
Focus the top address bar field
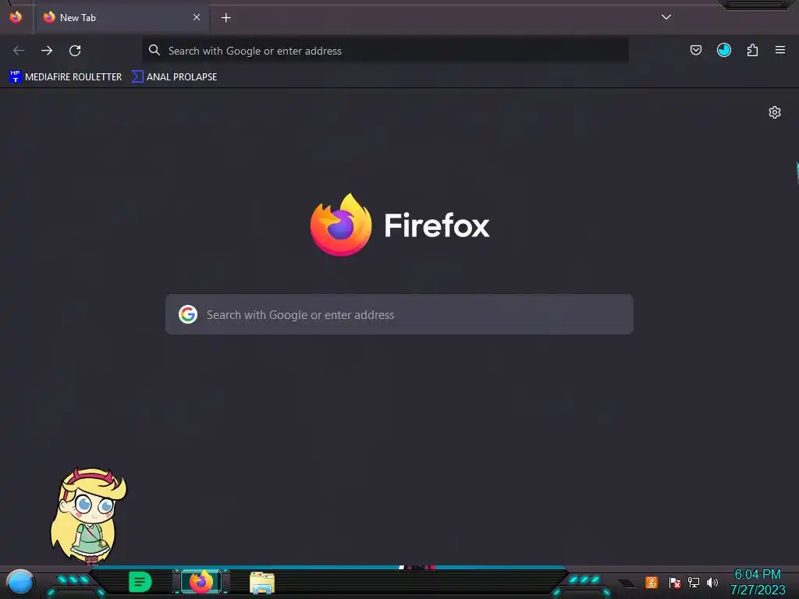pos(385,51)
